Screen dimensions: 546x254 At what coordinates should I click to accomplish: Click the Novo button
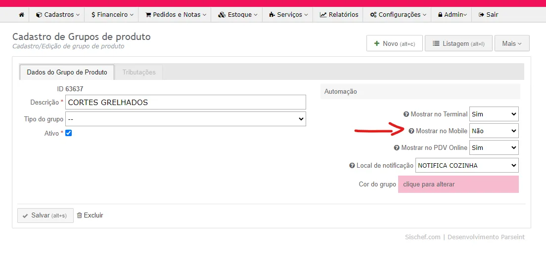pyautogui.click(x=395, y=44)
